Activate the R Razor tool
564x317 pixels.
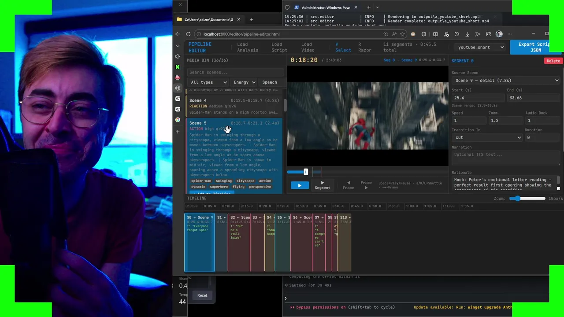364,47
